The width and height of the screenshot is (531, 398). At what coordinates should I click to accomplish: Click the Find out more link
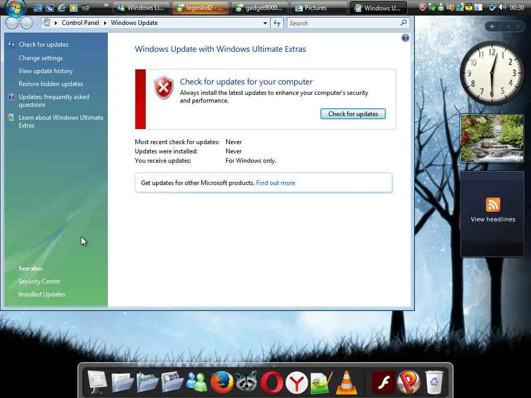pyautogui.click(x=276, y=183)
